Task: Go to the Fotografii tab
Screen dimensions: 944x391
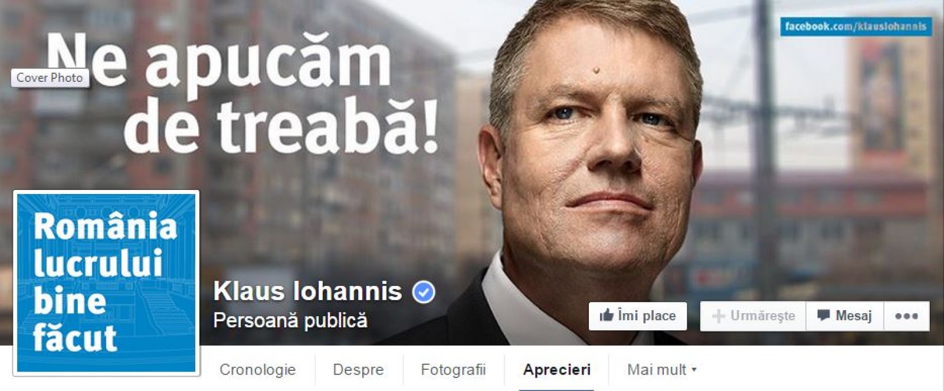Action: tap(453, 370)
